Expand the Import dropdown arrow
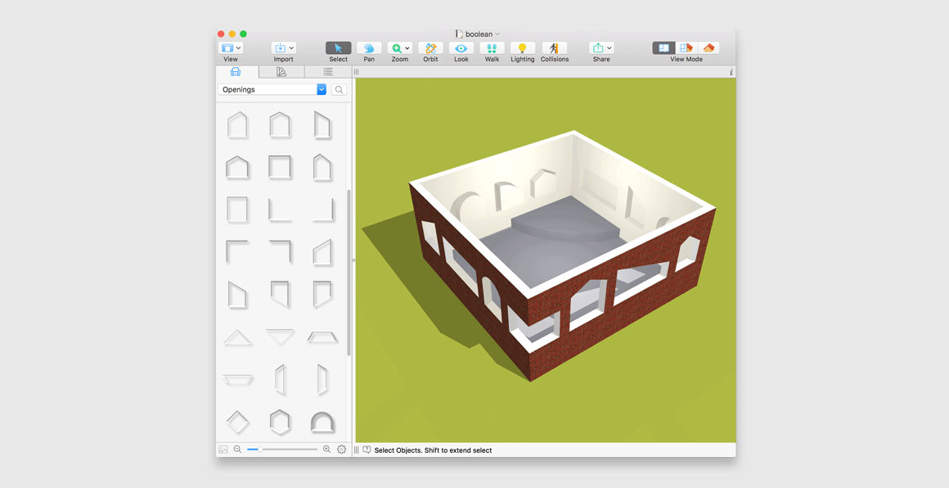949x488 pixels. (x=292, y=48)
